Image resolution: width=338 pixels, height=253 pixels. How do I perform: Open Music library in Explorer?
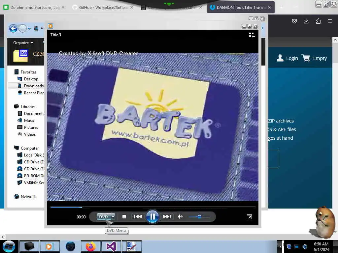coord(29,121)
